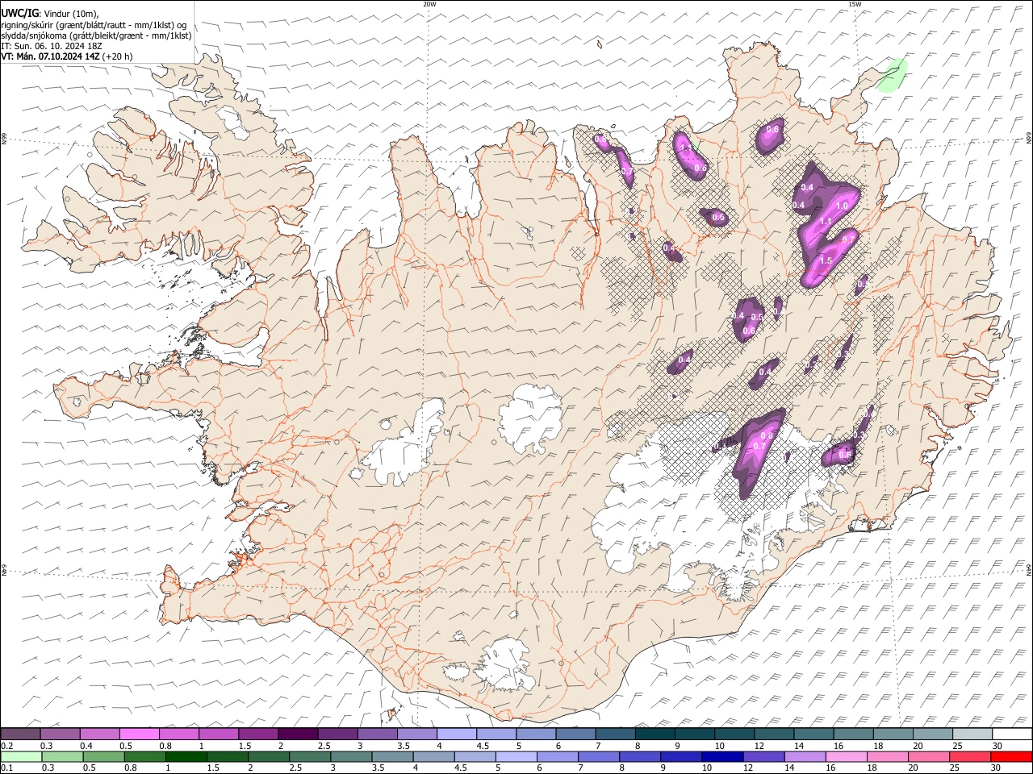Click the 'IT: Sun. 06. 10. 2024 18Z' line
The height and width of the screenshot is (774, 1033).
point(52,46)
